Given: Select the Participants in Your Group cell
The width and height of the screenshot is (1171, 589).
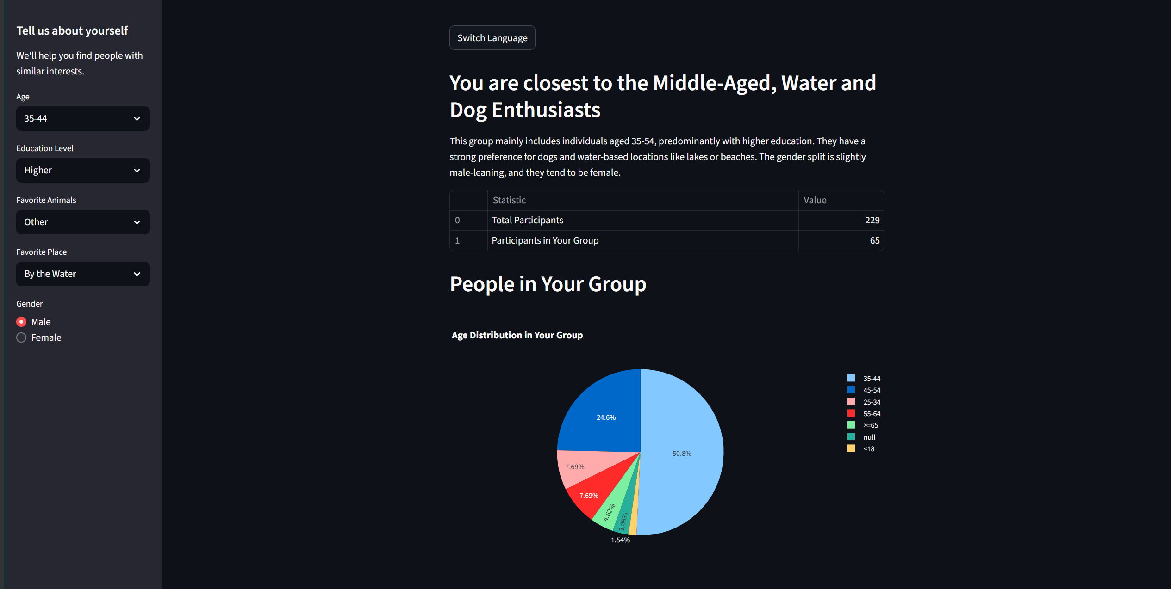Looking at the screenshot, I should coord(545,240).
